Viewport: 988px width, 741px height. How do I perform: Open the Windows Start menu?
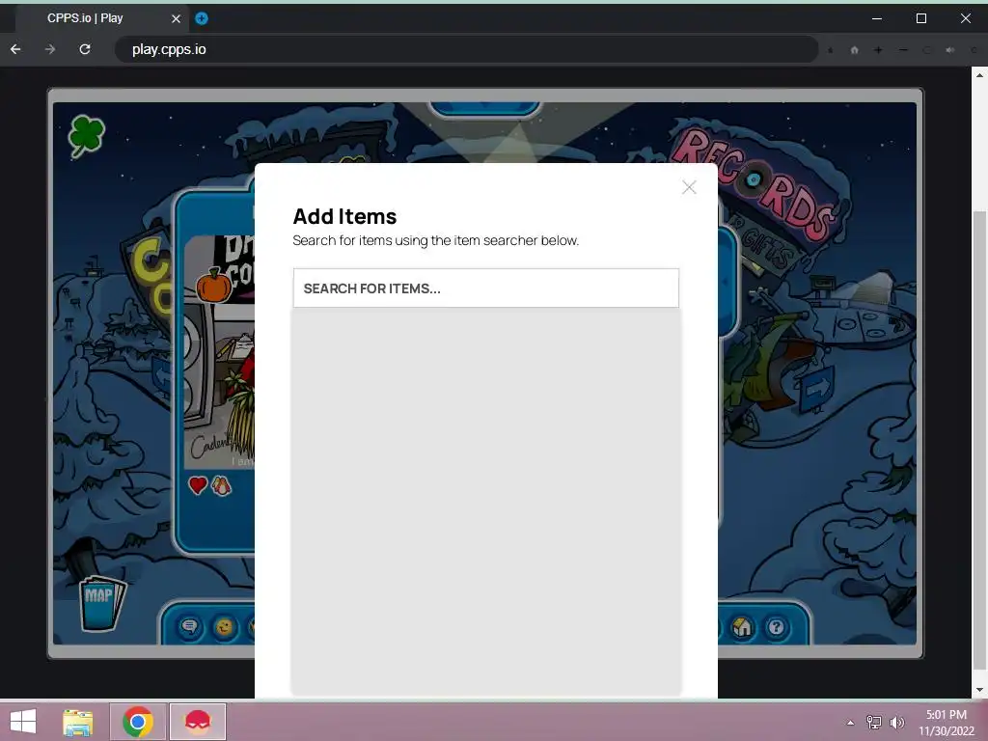(23, 722)
